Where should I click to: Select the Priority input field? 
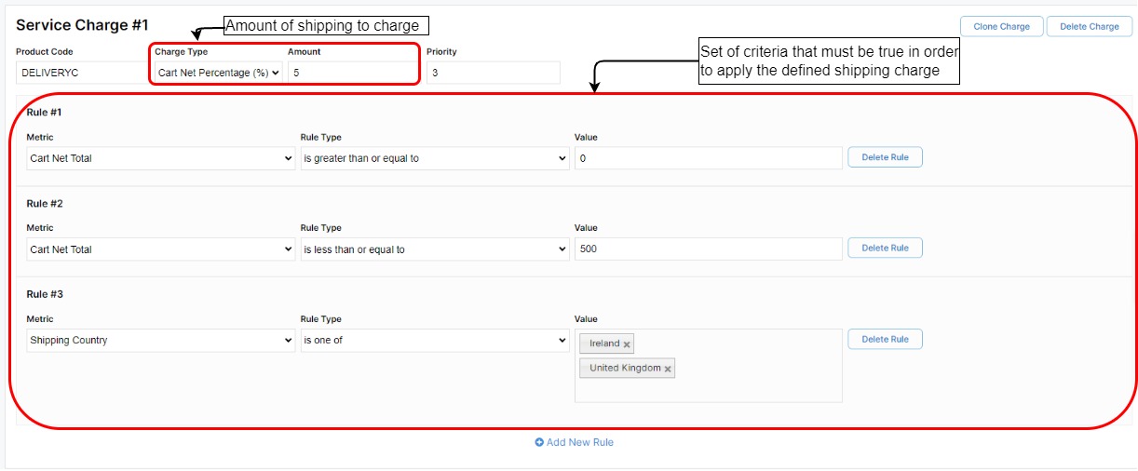[493, 73]
